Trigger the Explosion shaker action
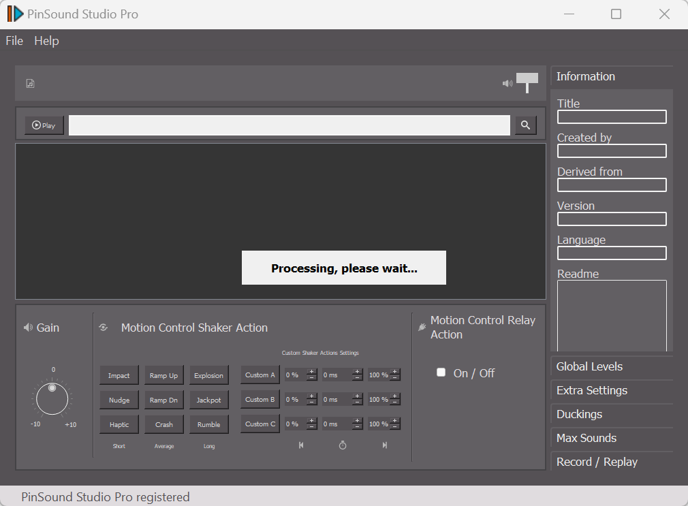 [209, 375]
